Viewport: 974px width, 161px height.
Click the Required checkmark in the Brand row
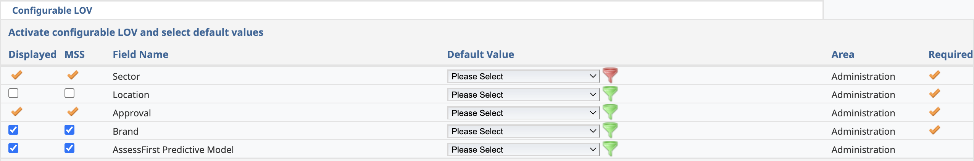934,130
